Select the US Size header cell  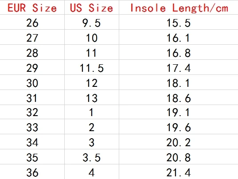(92, 8)
